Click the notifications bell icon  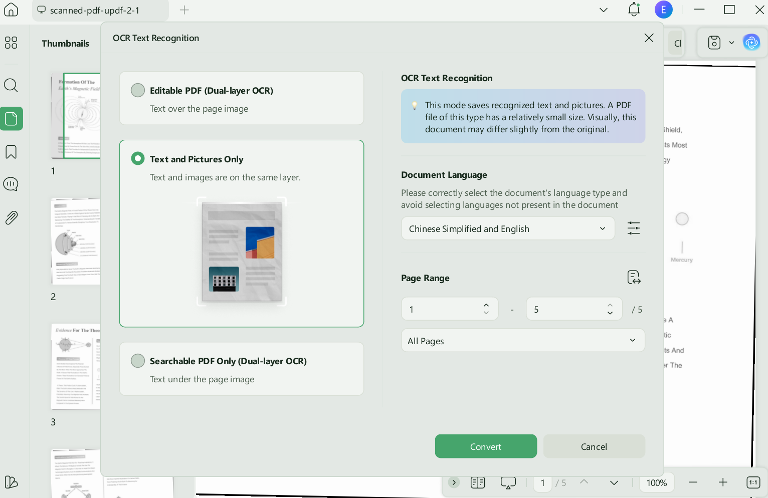point(634,10)
